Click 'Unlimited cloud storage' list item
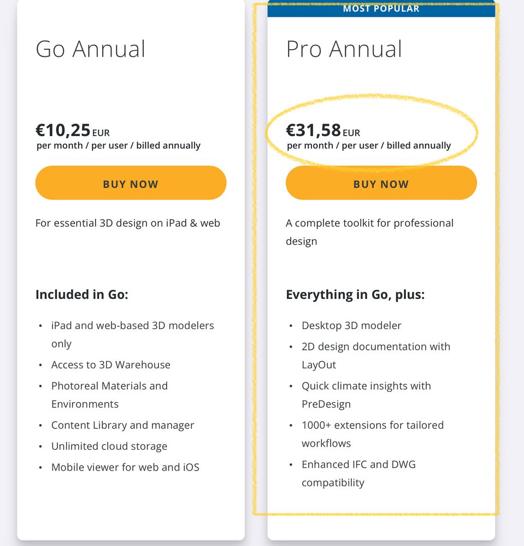 (109, 446)
